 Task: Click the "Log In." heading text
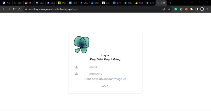[x=105, y=55]
